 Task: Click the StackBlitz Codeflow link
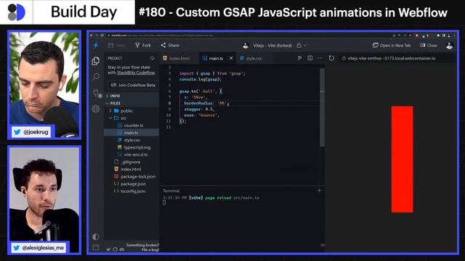coord(136,72)
